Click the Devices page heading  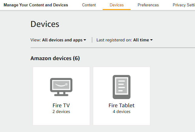click(45, 24)
